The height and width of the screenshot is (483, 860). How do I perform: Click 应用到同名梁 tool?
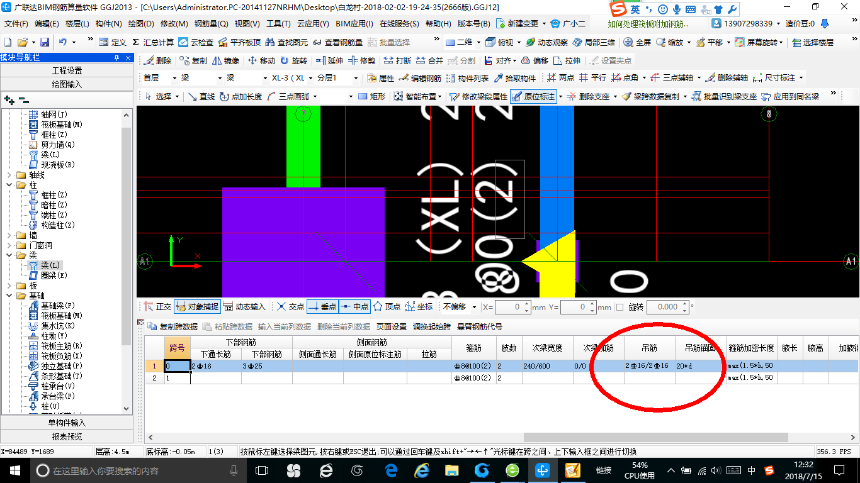pyautogui.click(x=790, y=96)
